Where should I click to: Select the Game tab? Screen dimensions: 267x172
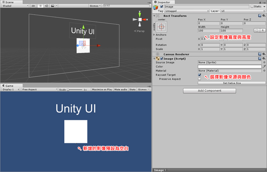pos(11,86)
